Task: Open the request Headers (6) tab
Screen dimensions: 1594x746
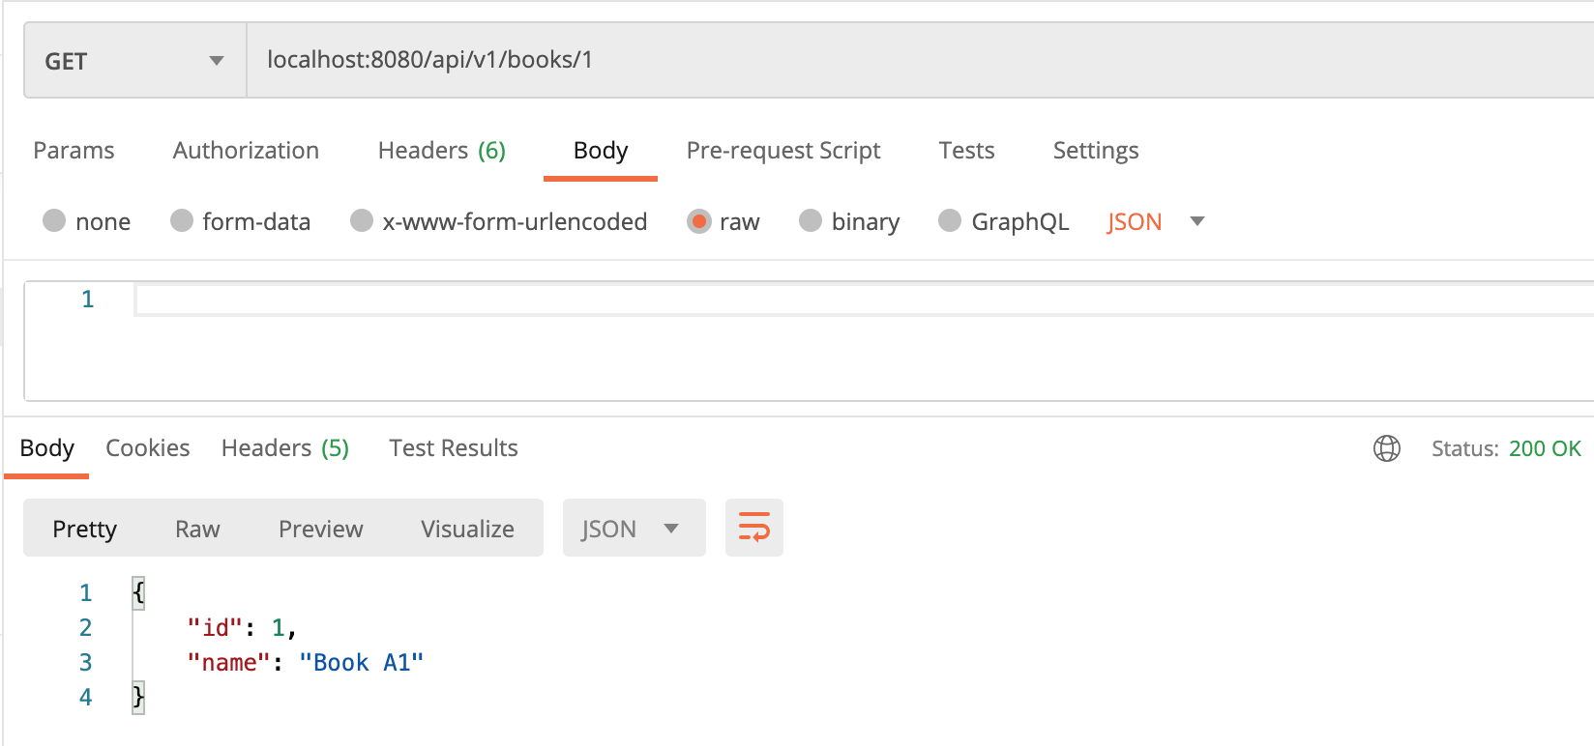Action: click(441, 151)
